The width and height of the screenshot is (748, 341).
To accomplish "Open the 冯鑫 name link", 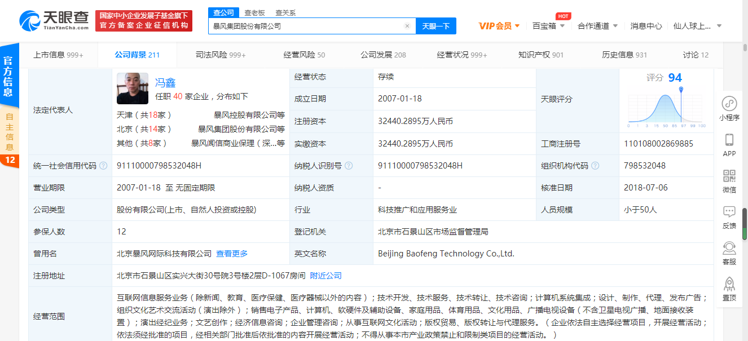I will (165, 82).
